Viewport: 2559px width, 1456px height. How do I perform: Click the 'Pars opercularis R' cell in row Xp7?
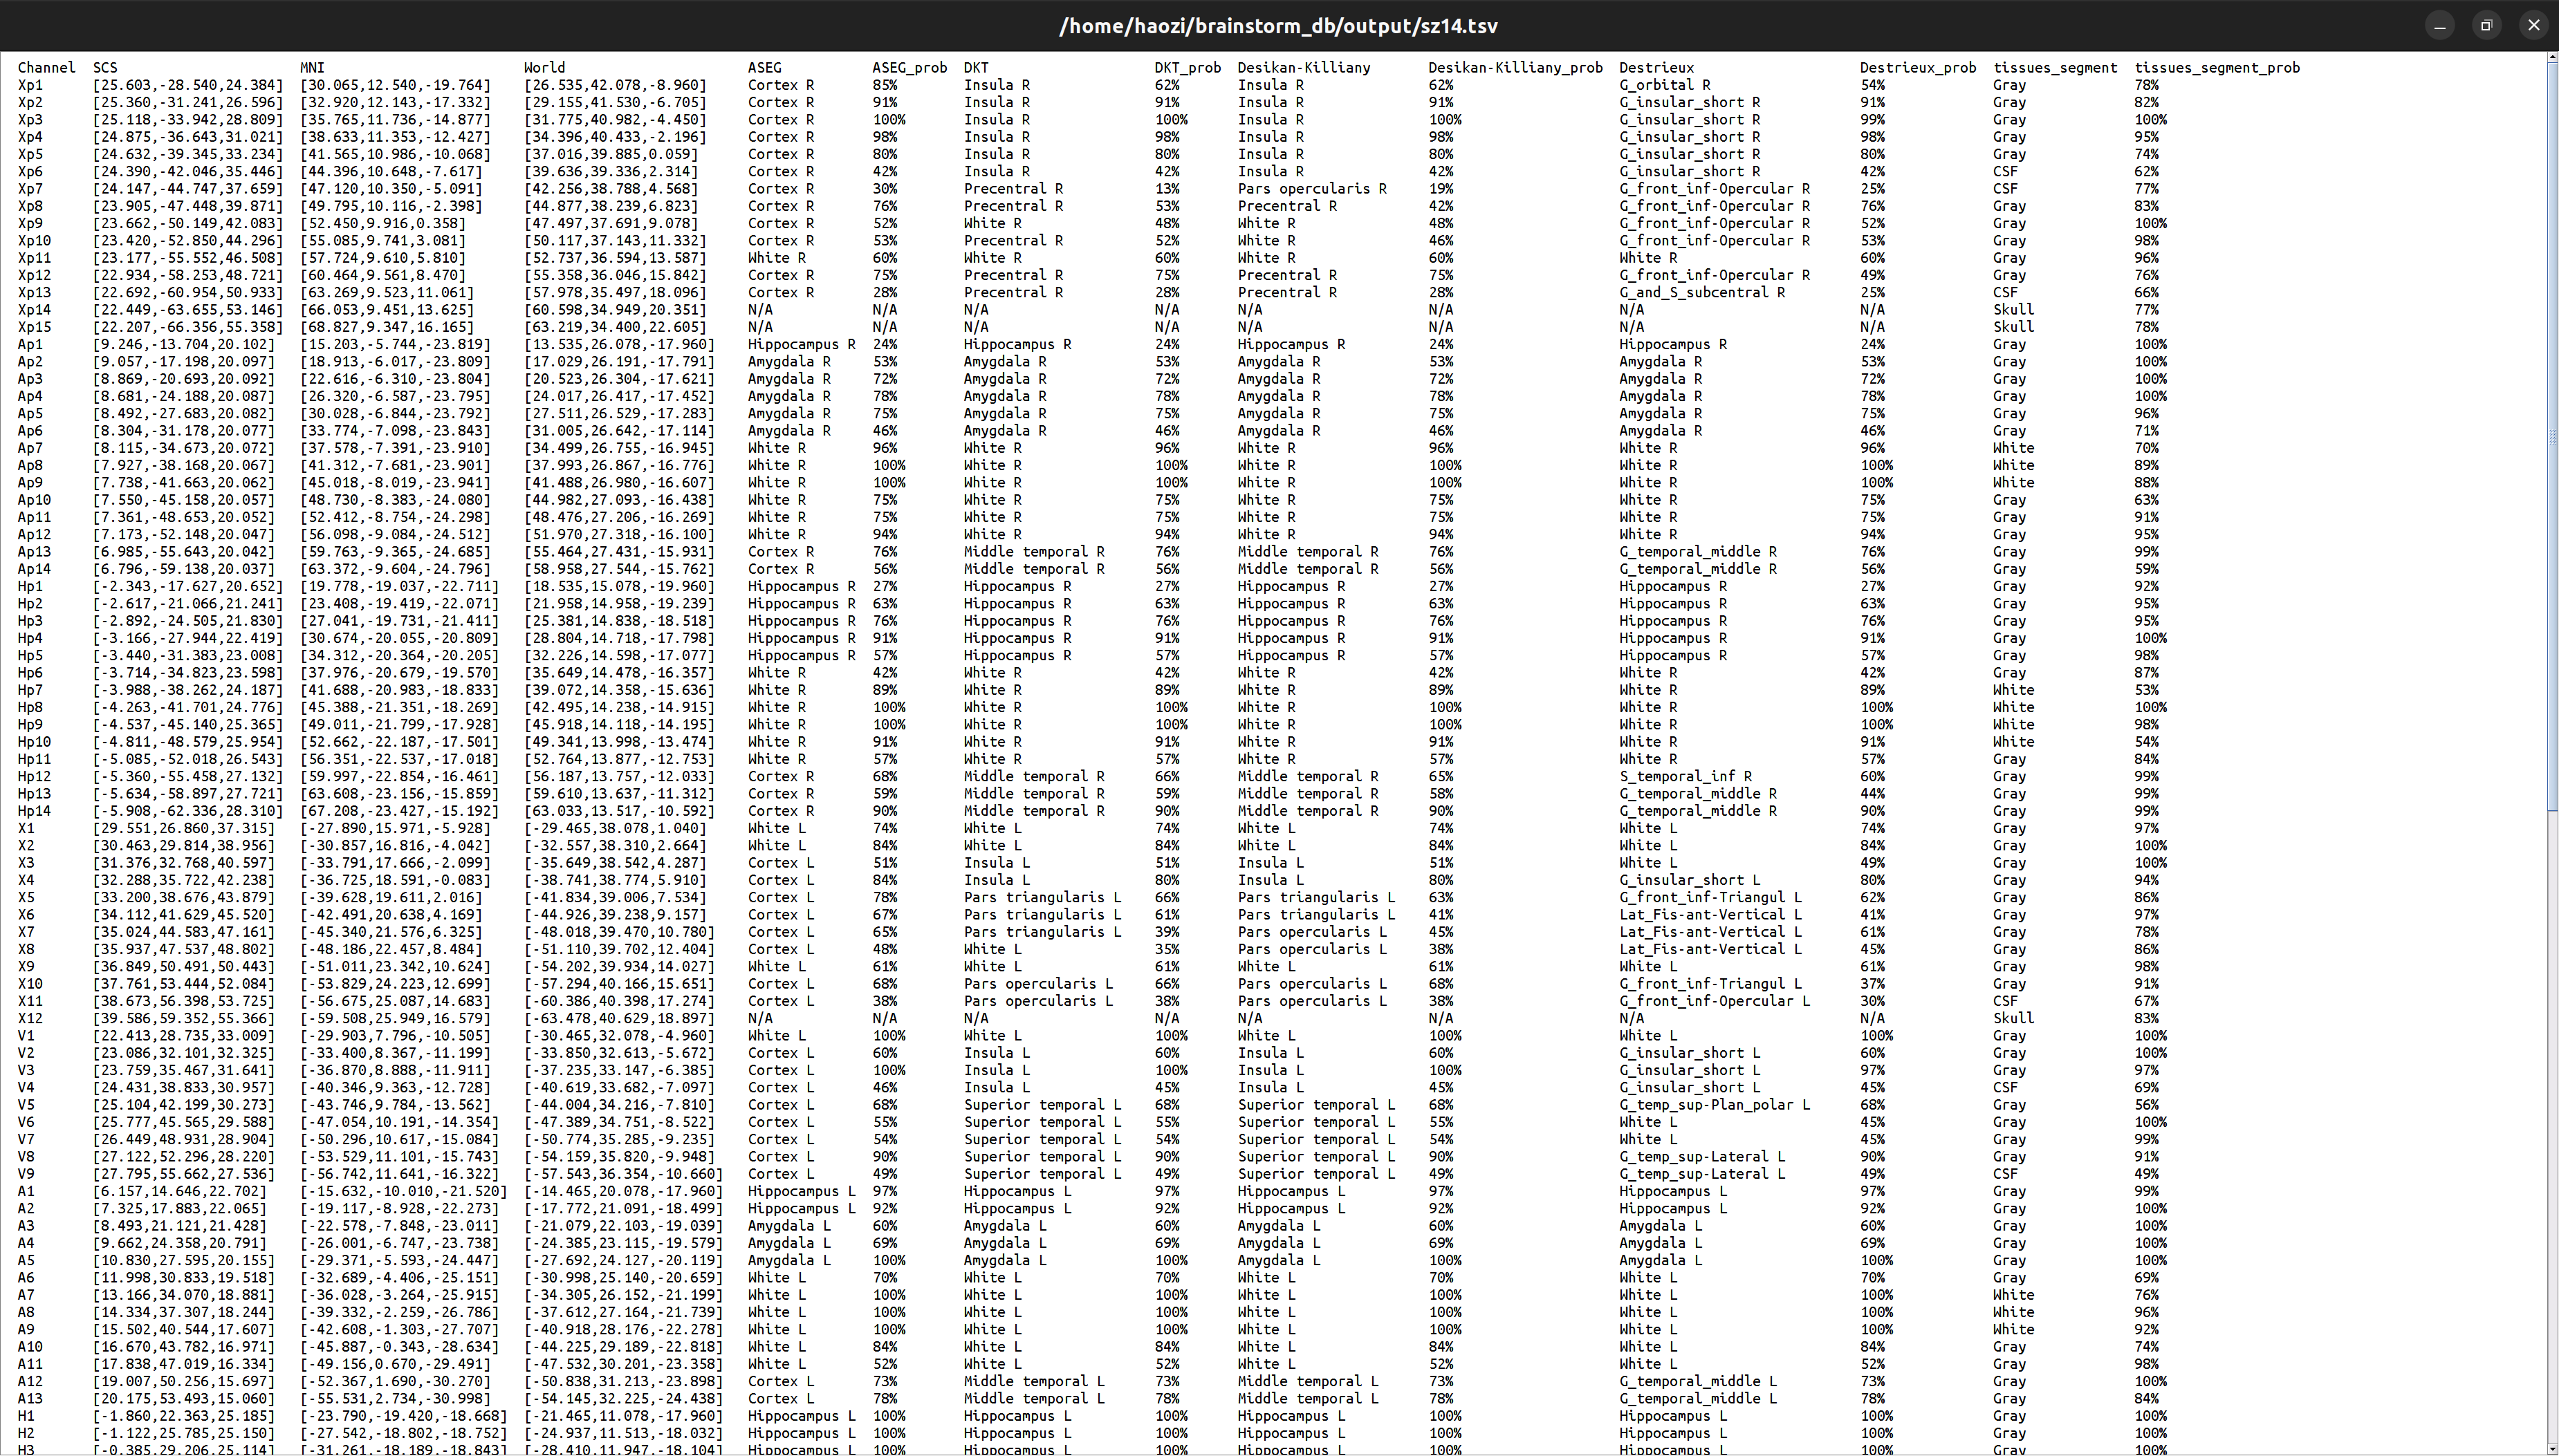pyautogui.click(x=1313, y=189)
